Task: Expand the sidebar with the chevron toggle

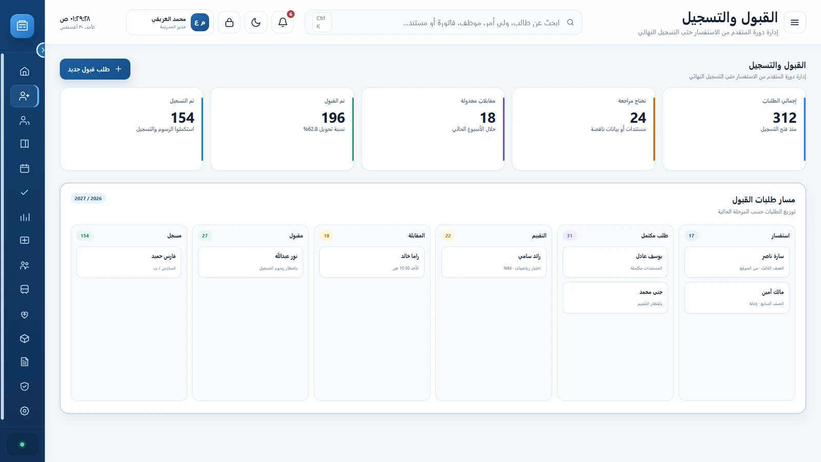Action: [x=42, y=50]
